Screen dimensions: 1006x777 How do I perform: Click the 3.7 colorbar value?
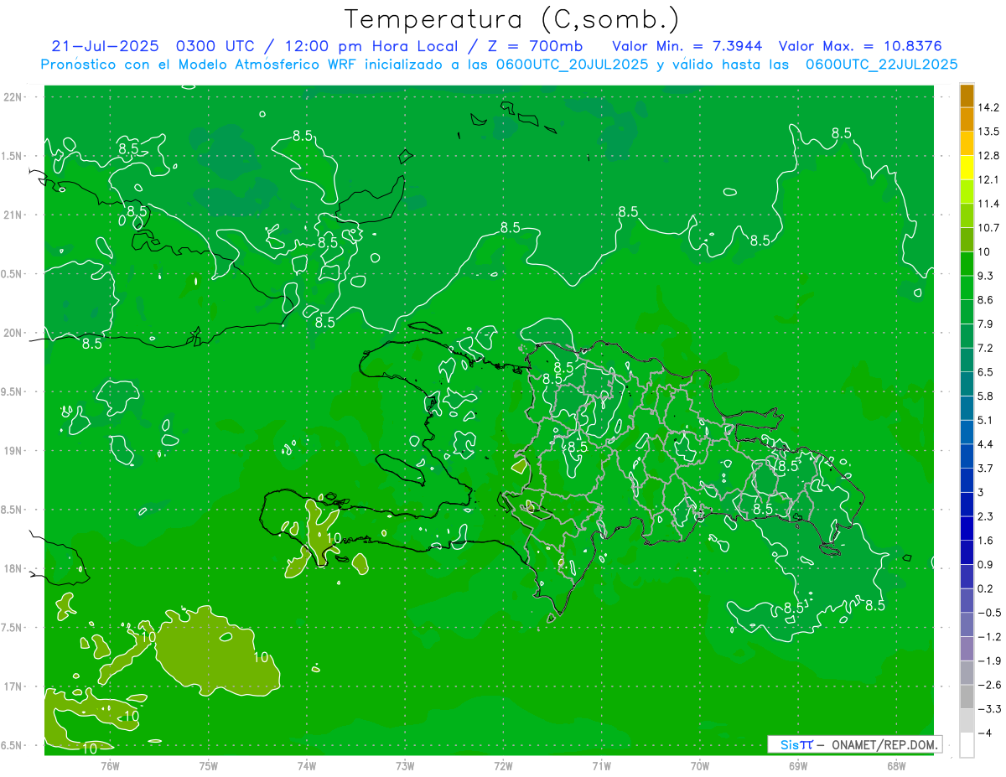pos(985,469)
